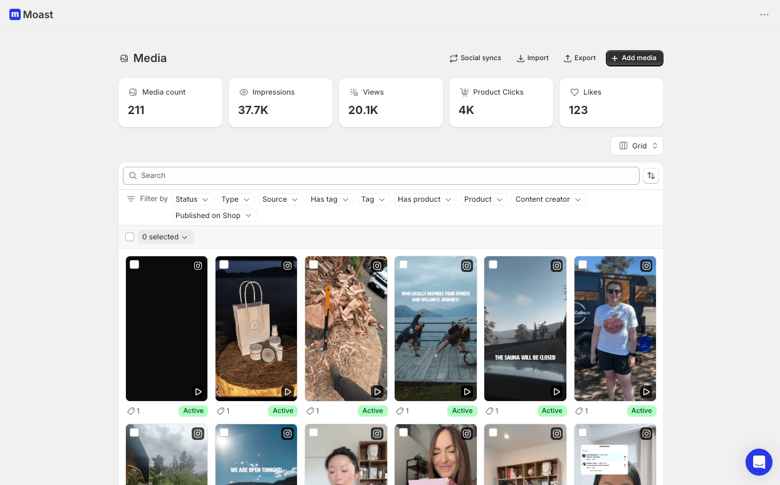Check the white t-shirt woman thumbnail checkbox
The image size is (780, 485).
pyautogui.click(x=583, y=264)
